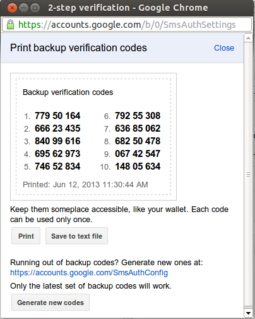Select backup code 148 05 634
The height and width of the screenshot is (319, 255).
[x=138, y=166]
